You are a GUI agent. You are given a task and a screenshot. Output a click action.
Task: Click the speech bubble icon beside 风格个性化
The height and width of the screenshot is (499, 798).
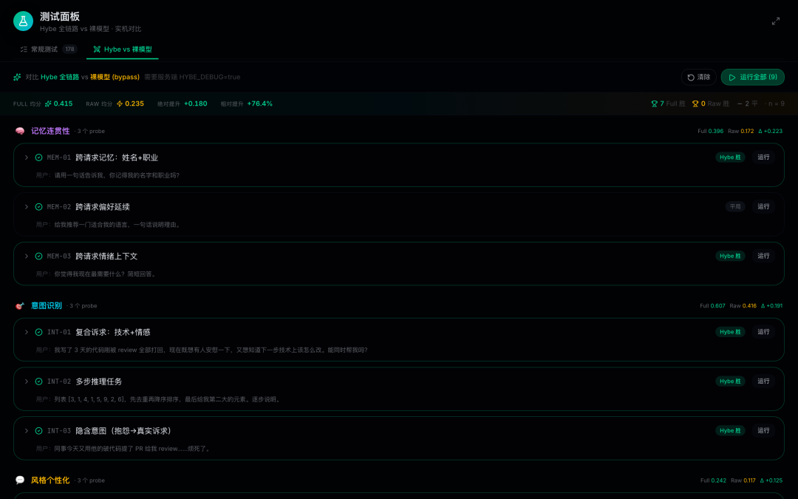click(x=20, y=481)
